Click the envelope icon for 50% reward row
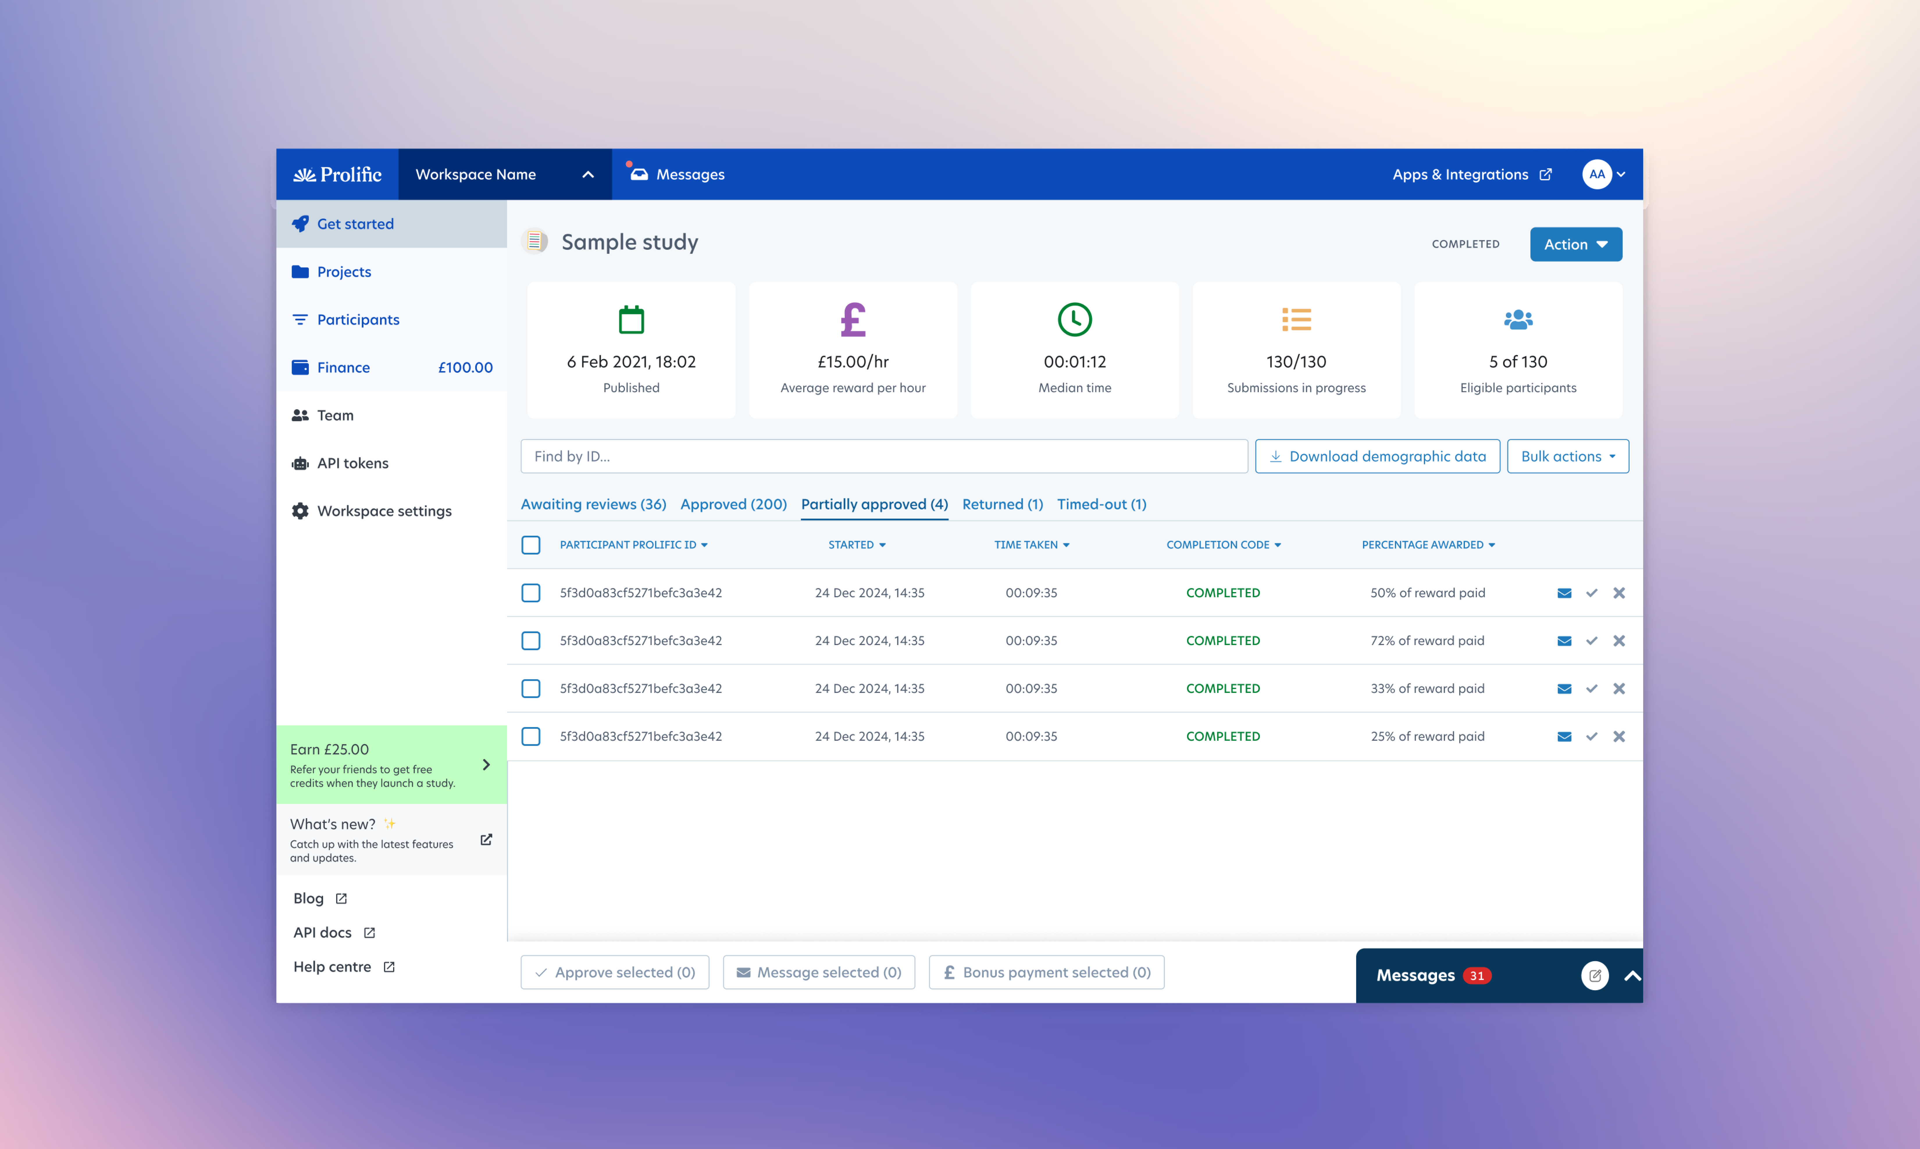The image size is (1920, 1149). pos(1564,593)
